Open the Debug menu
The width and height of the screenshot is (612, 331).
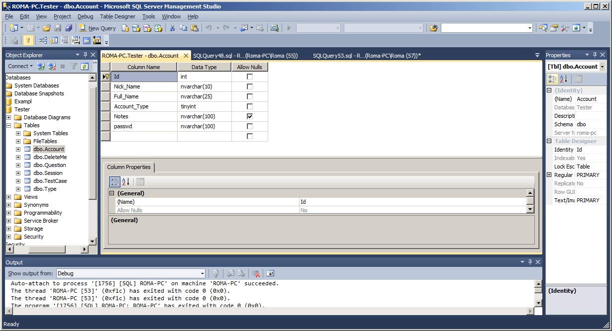(85, 16)
